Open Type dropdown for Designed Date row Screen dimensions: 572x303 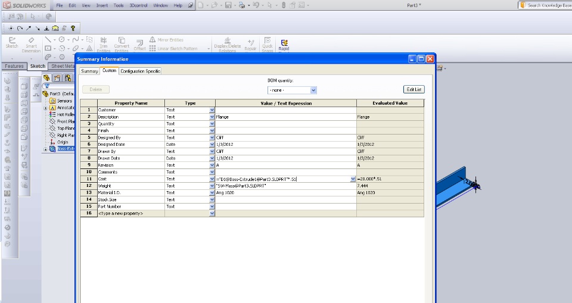[212, 145]
